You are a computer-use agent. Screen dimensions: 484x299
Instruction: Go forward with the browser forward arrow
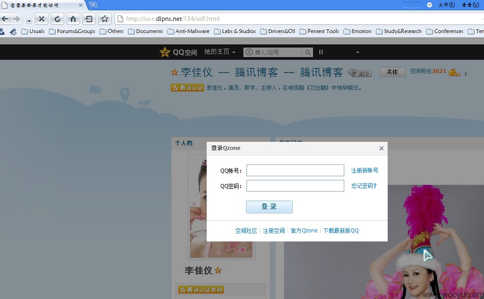[16, 19]
